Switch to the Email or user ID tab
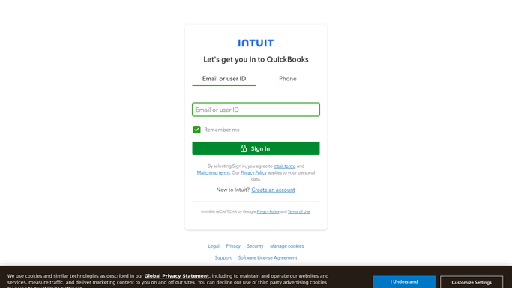512x288 pixels. 224,79
